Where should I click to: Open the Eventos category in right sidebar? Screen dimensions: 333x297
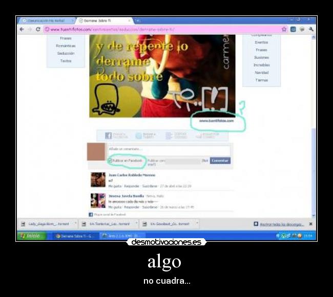[x=261, y=42]
